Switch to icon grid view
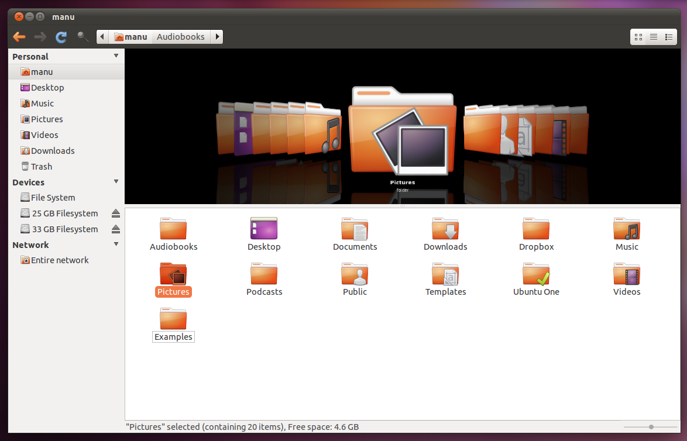The height and width of the screenshot is (441, 687). click(x=638, y=36)
